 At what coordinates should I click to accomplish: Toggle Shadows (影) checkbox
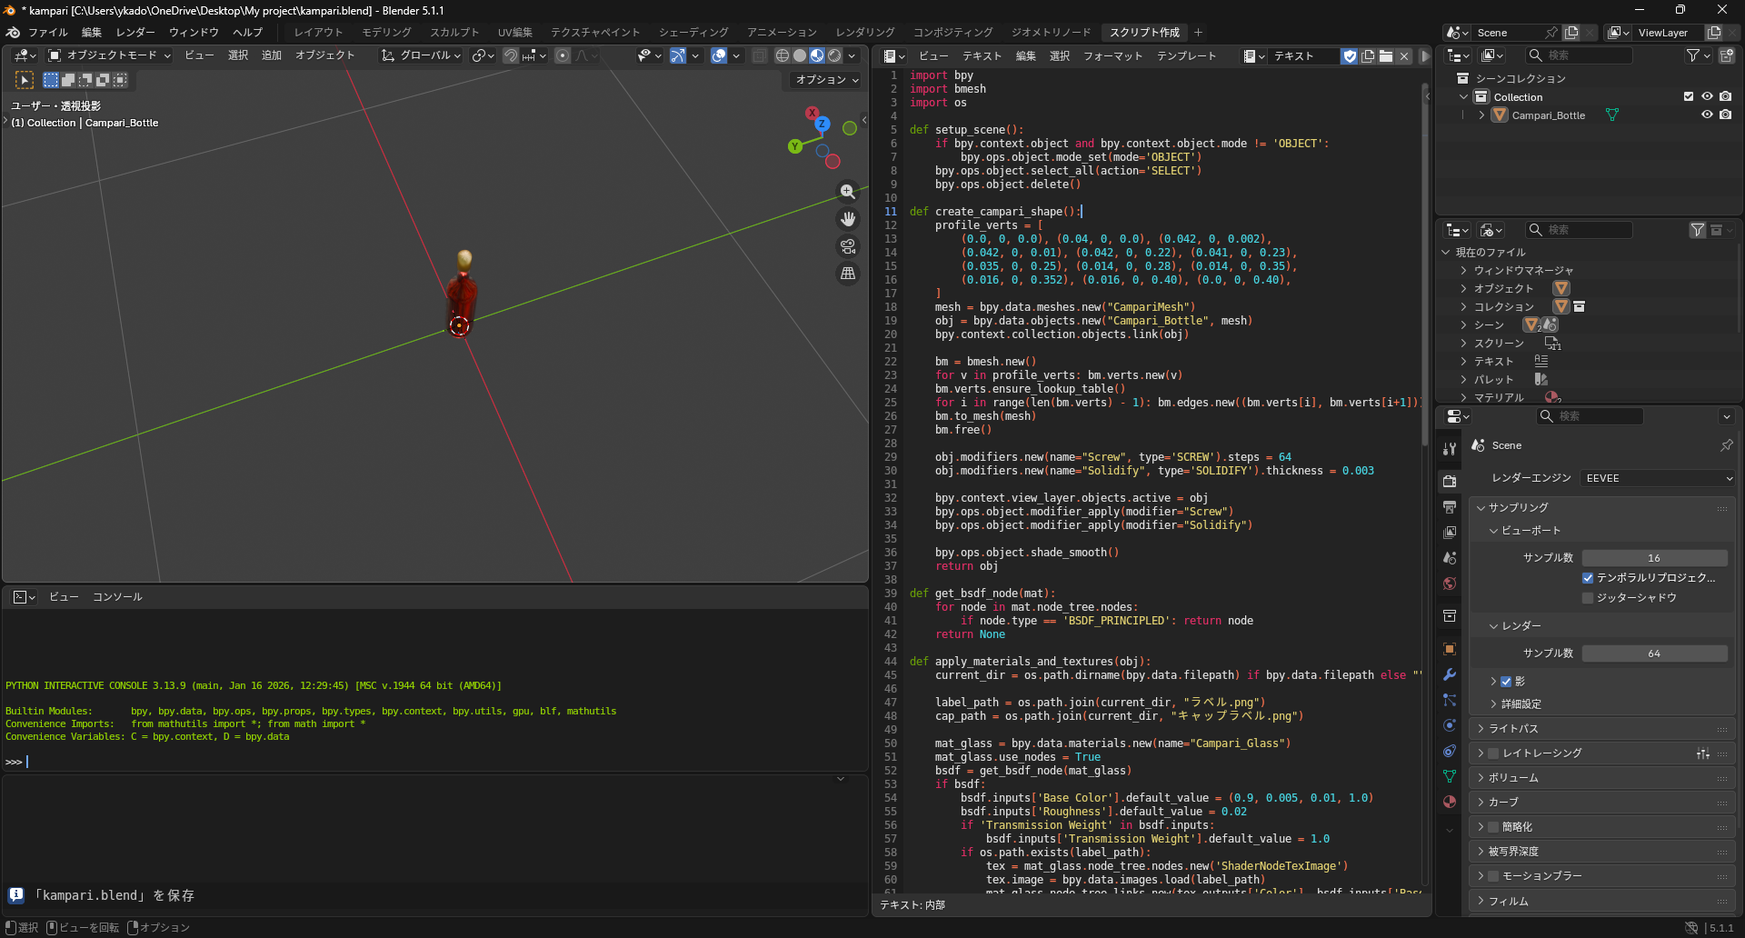tap(1506, 682)
